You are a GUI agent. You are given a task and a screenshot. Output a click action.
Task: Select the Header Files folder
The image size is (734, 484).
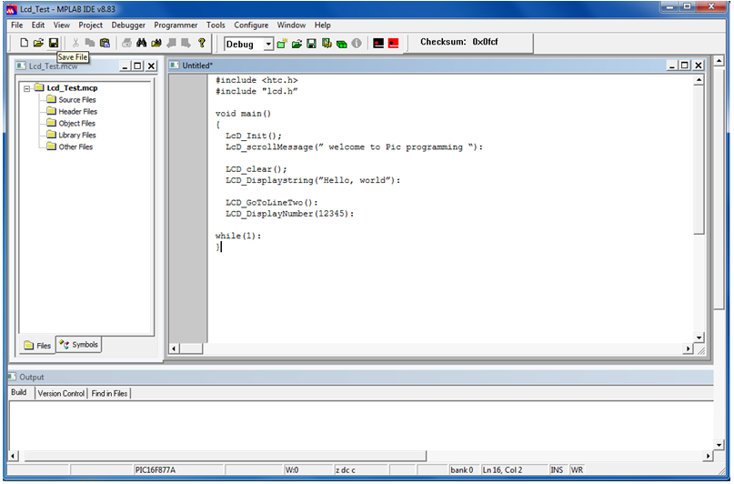[x=77, y=111]
